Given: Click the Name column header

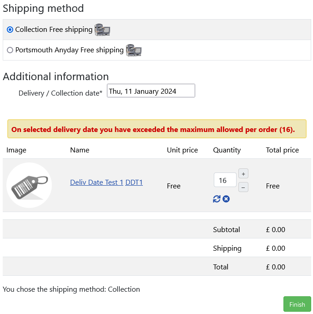Looking at the screenshot, I should 80,150.
